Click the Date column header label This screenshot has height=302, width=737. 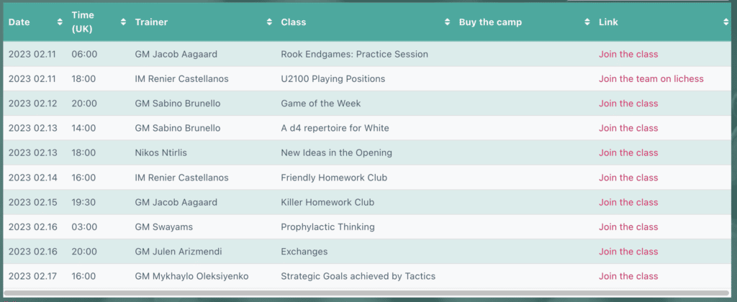click(19, 22)
